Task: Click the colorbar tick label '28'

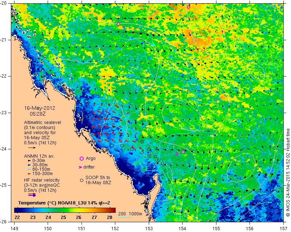Action: pyautogui.click(x=110, y=217)
